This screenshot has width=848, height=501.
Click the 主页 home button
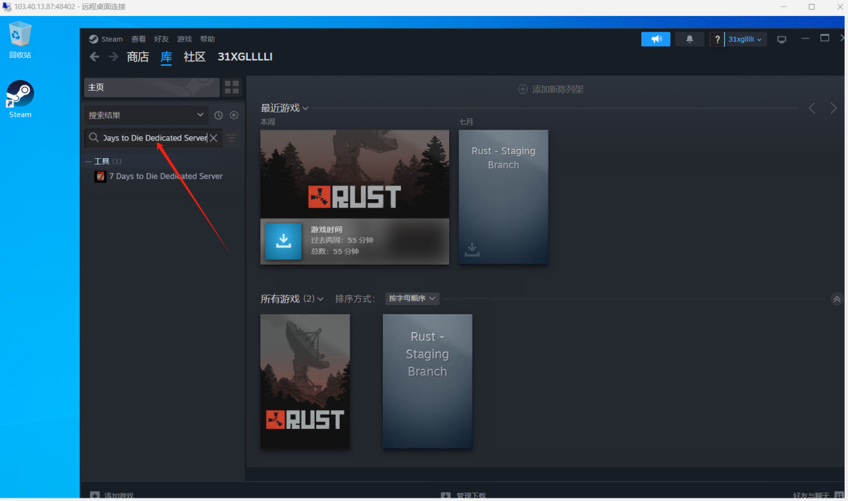pyautogui.click(x=152, y=87)
